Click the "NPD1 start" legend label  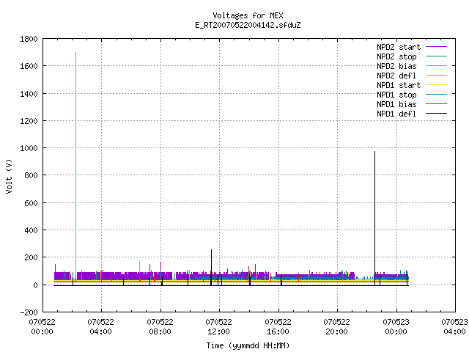[x=399, y=85]
